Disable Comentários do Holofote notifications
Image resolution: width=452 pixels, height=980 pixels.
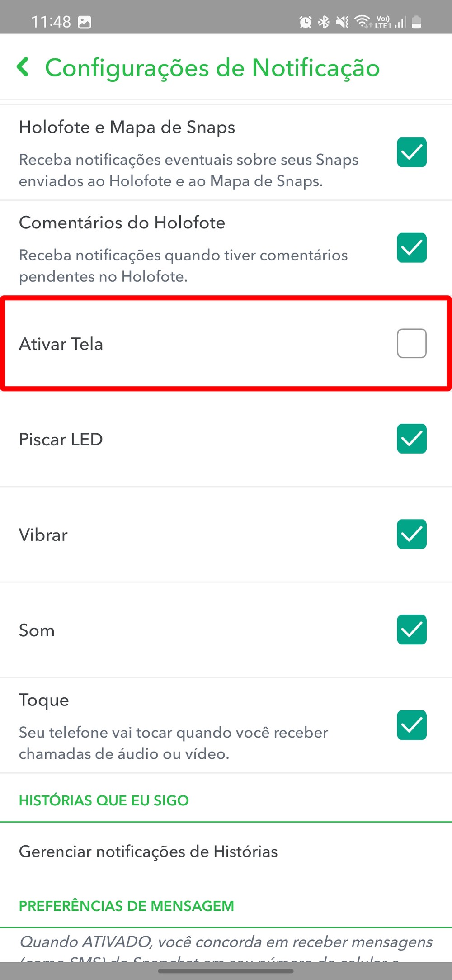(411, 248)
